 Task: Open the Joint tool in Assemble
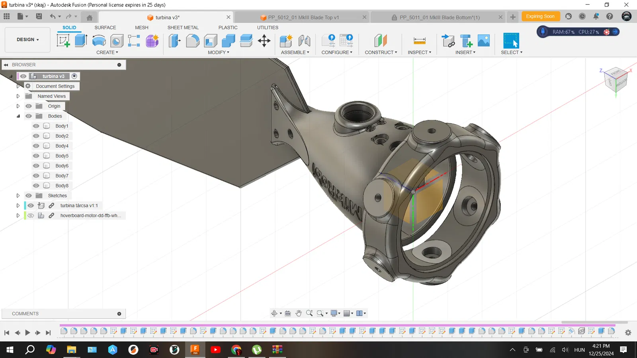(304, 41)
